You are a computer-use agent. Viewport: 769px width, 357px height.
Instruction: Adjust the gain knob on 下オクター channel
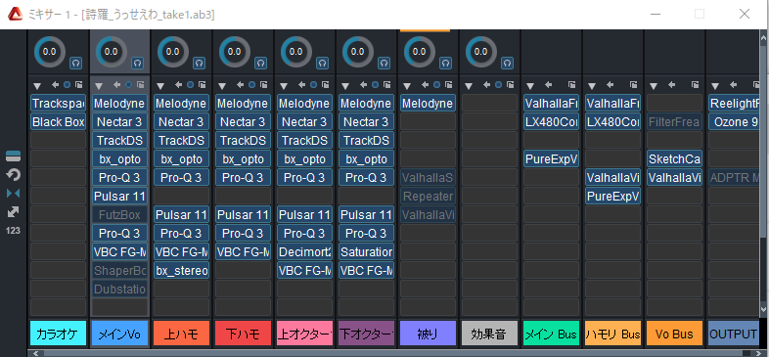pyautogui.click(x=357, y=52)
